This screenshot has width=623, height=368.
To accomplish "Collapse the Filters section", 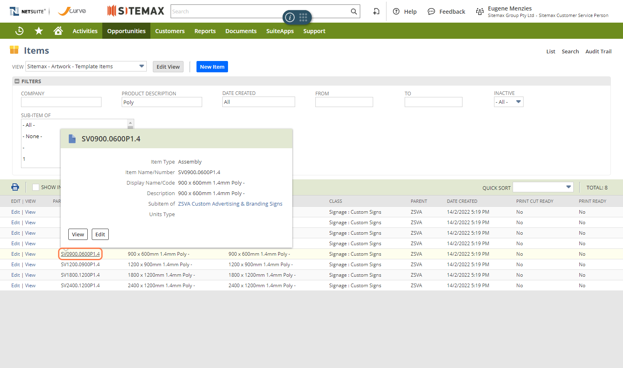I will point(17,82).
